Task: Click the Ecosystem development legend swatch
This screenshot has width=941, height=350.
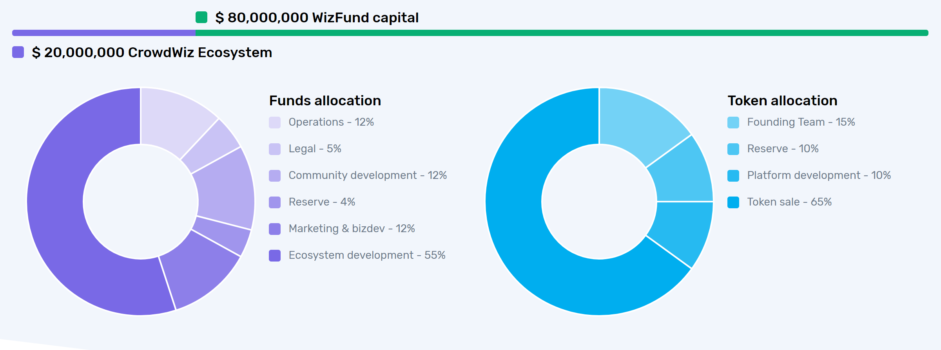Action: coord(275,256)
